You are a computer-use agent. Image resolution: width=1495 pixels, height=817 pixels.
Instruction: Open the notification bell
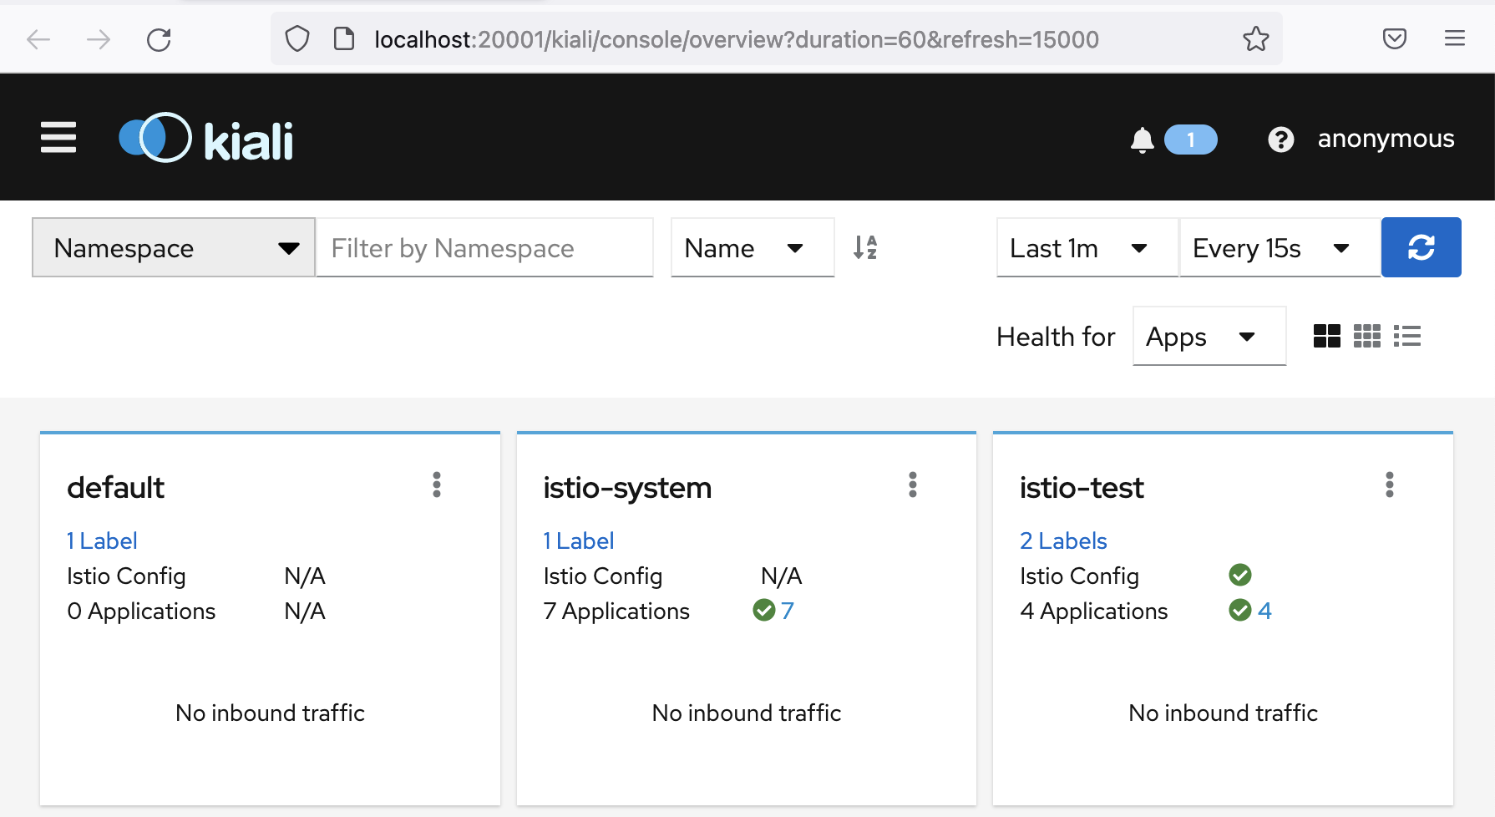[x=1141, y=140]
